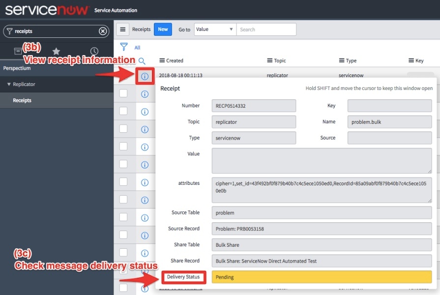Click the list filter funnel icon

click(x=124, y=47)
